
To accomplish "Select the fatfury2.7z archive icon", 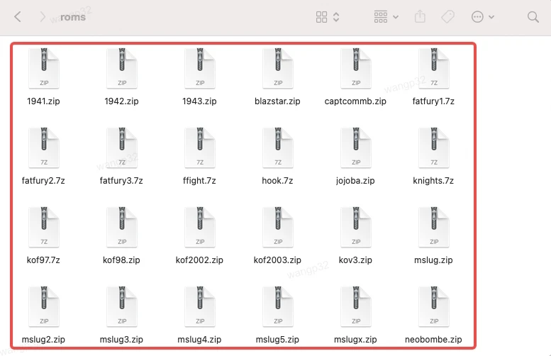I will [44, 148].
